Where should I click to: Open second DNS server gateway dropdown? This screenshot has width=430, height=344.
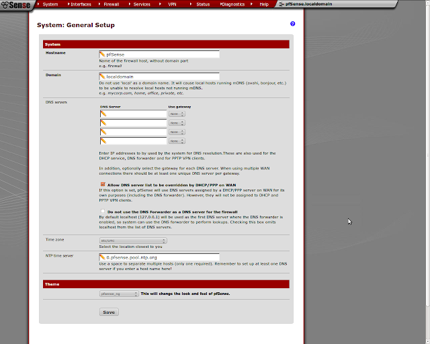pyautogui.click(x=177, y=123)
